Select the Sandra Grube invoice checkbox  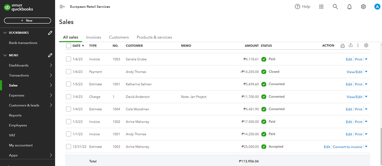[x=69, y=59]
